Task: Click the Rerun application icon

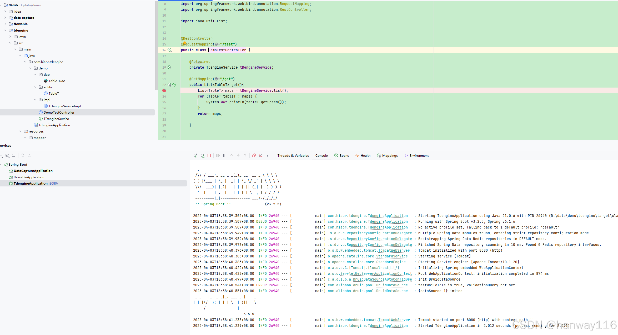Action: click(195, 156)
